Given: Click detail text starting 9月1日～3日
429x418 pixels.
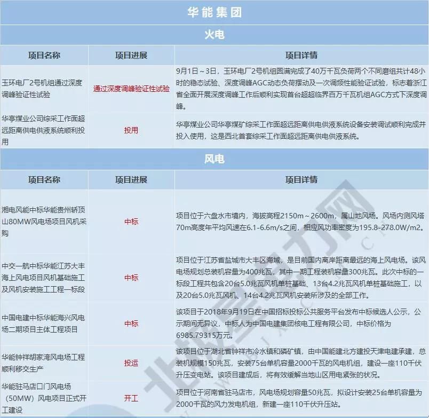Looking at the screenshot, I should pyautogui.click(x=301, y=89).
